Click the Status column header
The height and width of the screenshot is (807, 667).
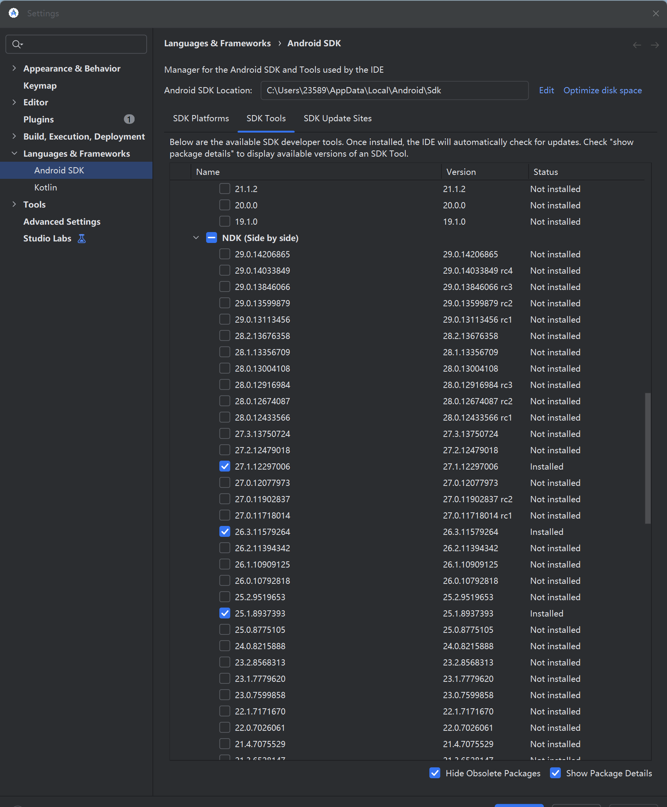586,172
